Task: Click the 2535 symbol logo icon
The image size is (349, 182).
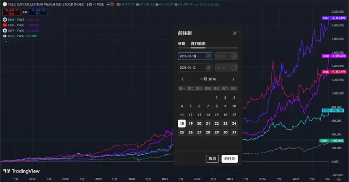Action: point(5,36)
